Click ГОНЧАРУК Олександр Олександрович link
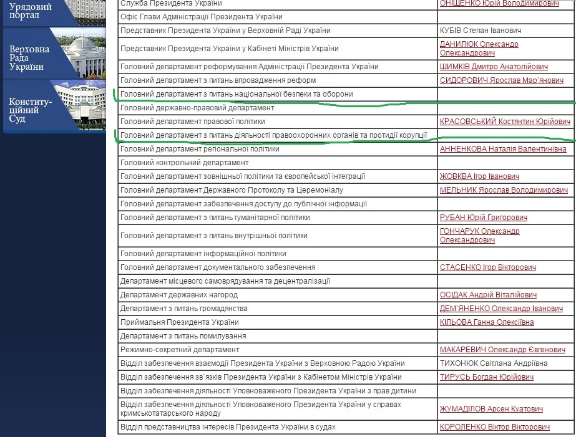 click(x=479, y=236)
